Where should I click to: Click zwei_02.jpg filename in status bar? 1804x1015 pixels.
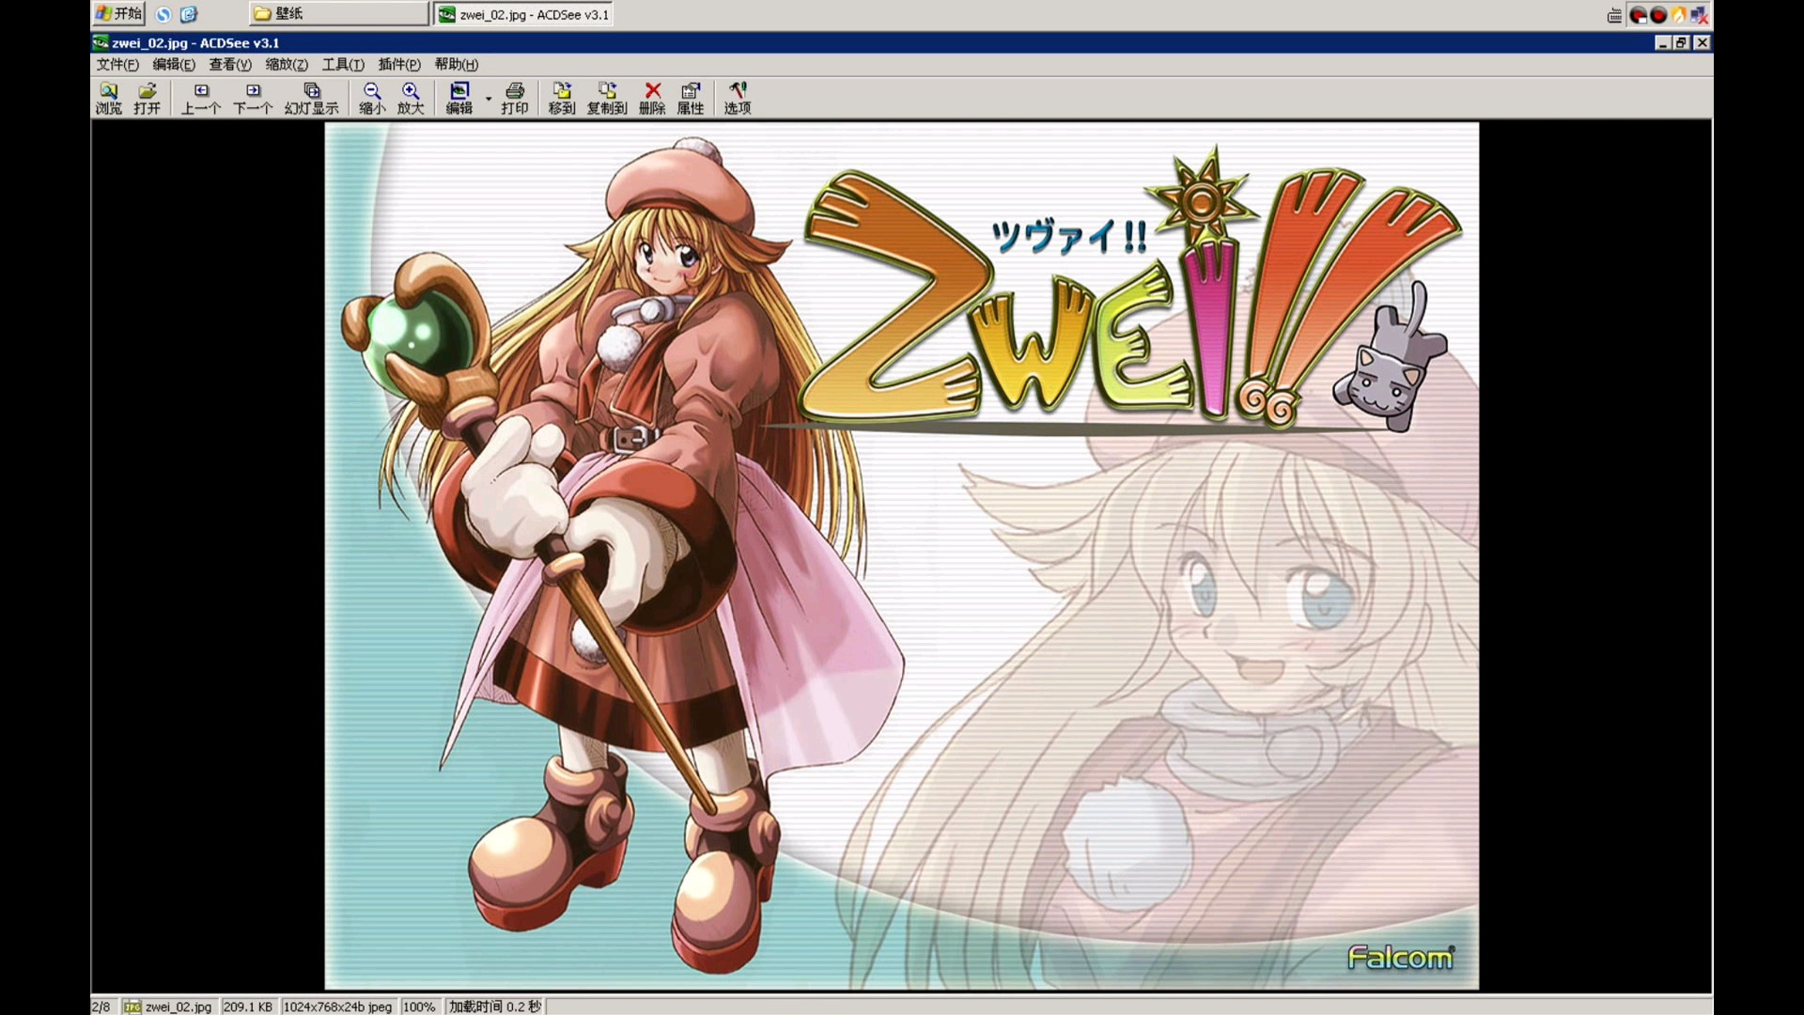169,1007
